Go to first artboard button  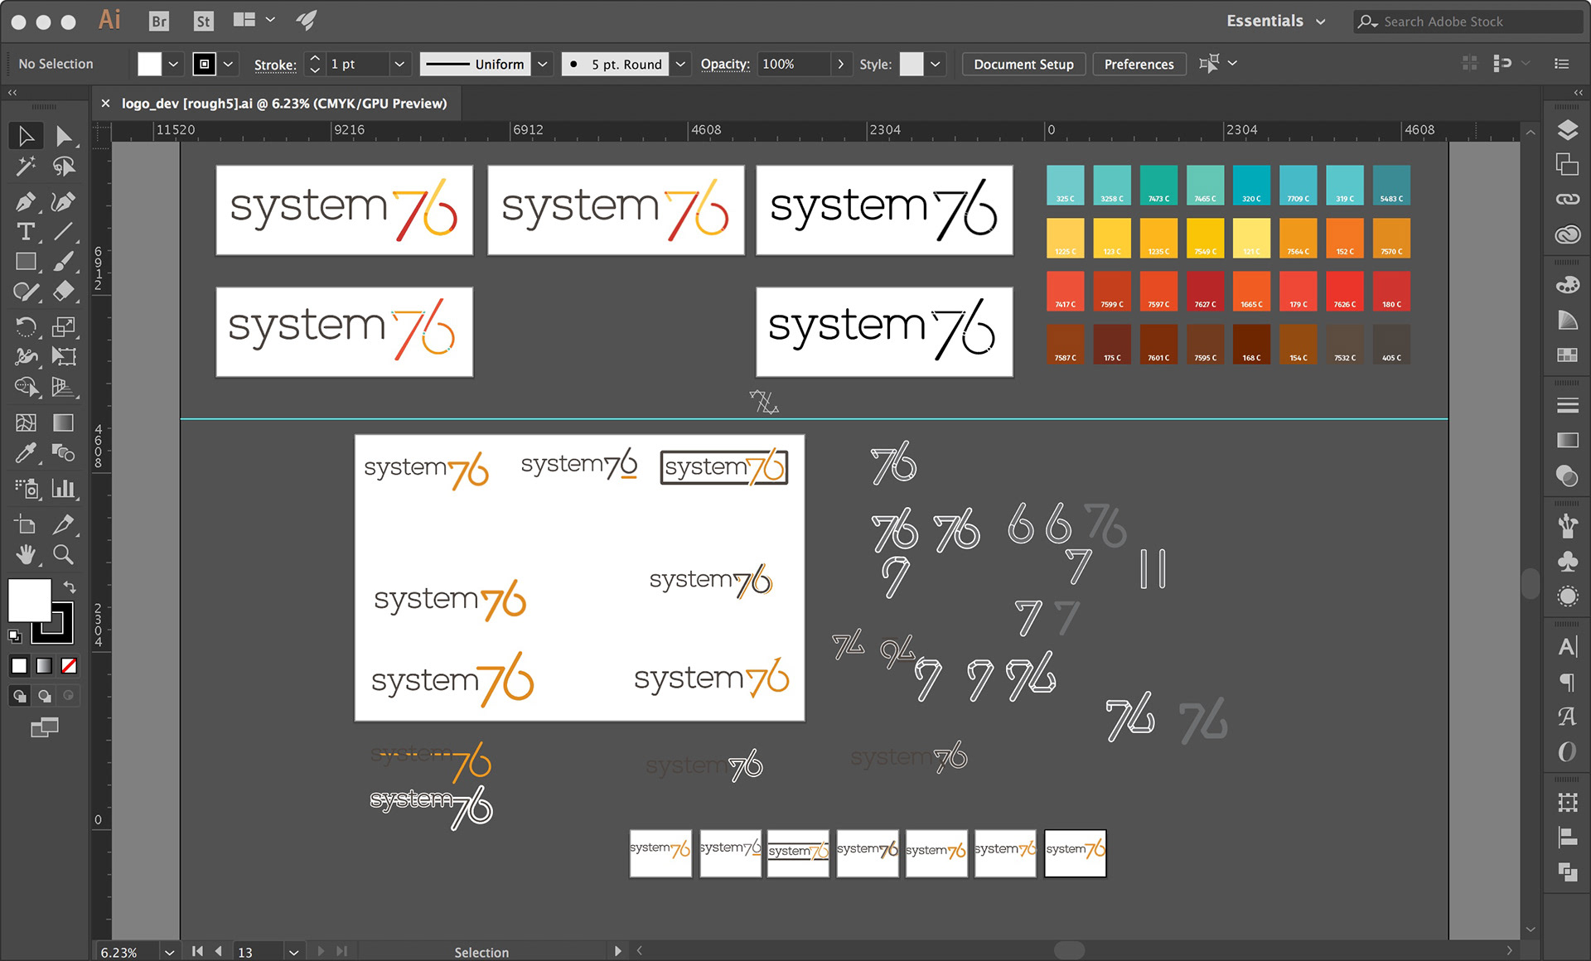(x=197, y=951)
